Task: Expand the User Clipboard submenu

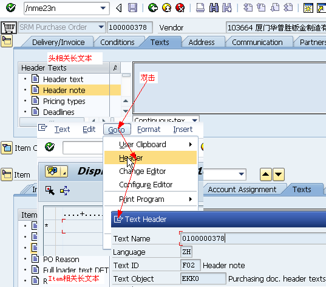Action: click(x=151, y=145)
